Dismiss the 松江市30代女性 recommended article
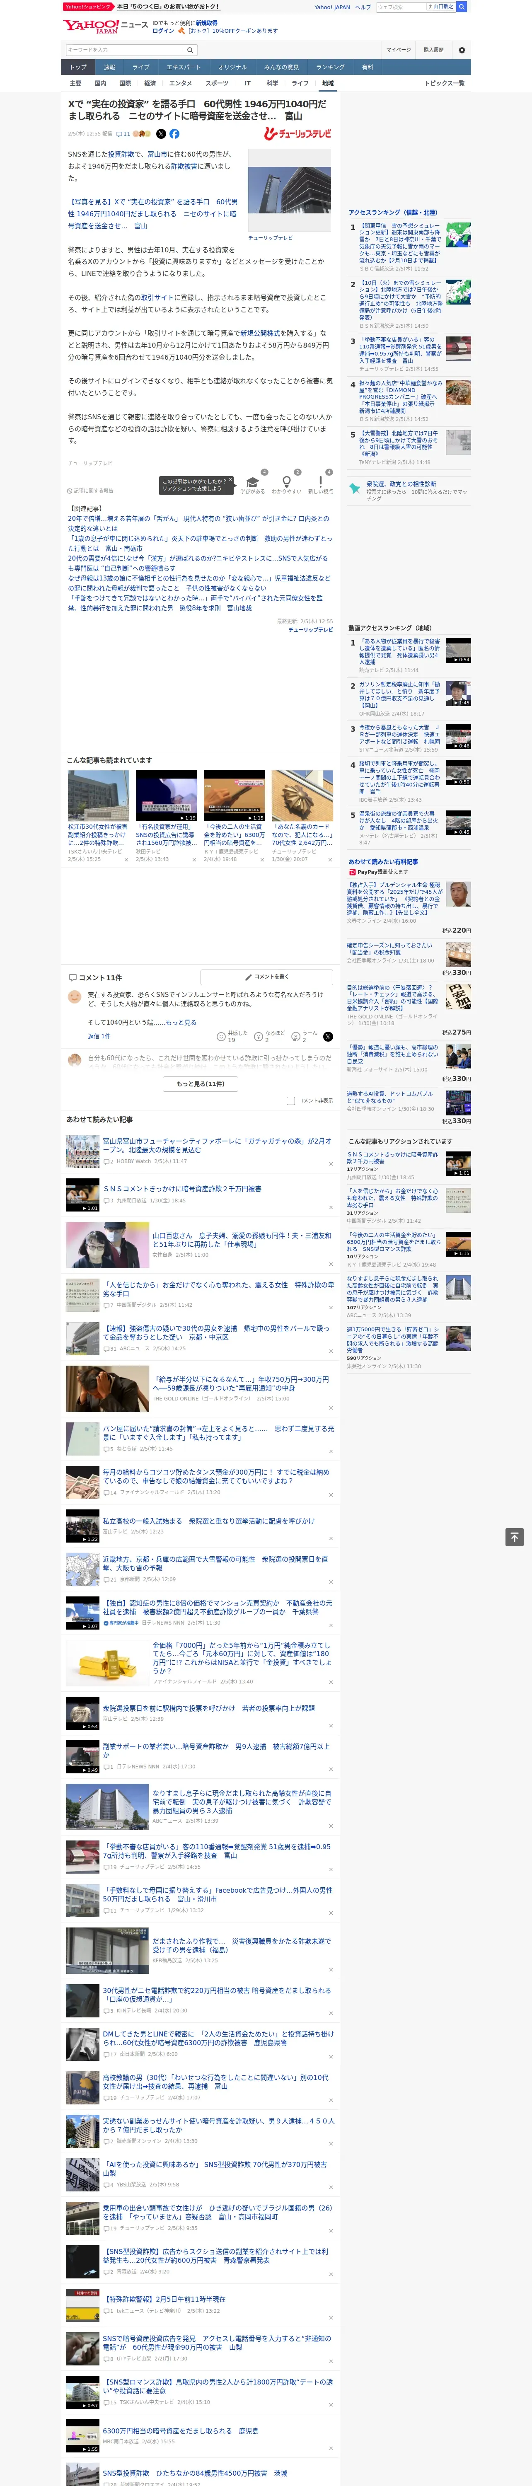 click(126, 859)
